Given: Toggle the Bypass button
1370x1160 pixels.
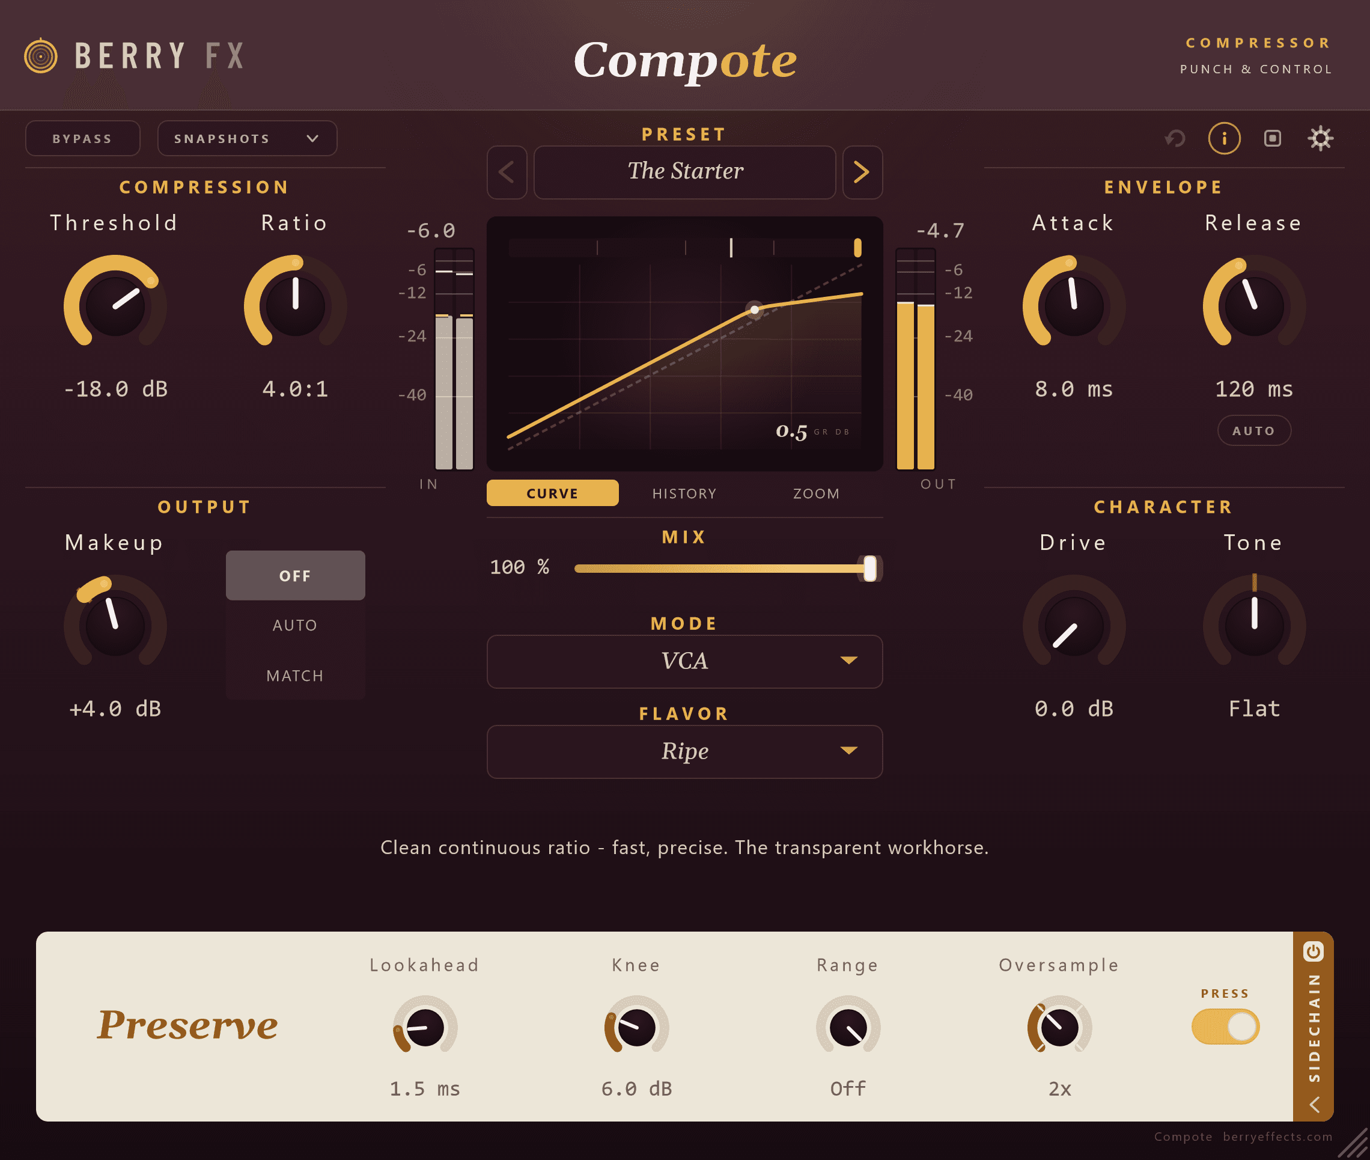Looking at the screenshot, I should tap(83, 139).
